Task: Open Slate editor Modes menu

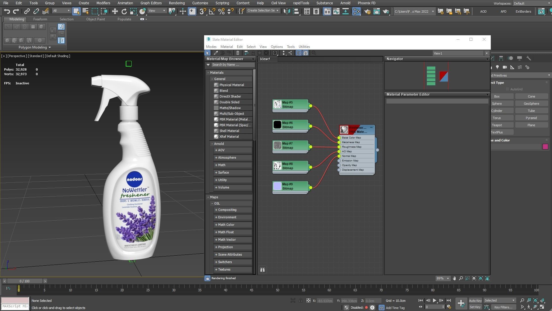Action: pyautogui.click(x=211, y=46)
